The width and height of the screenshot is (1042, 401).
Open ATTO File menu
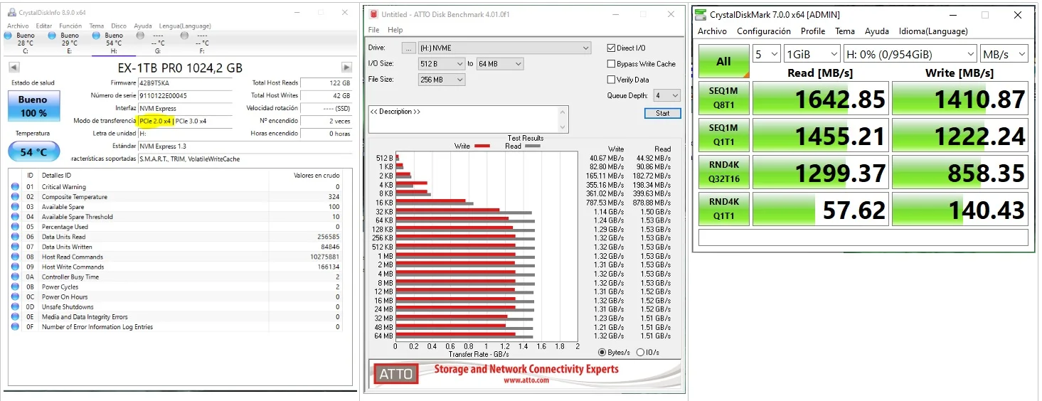(x=373, y=30)
